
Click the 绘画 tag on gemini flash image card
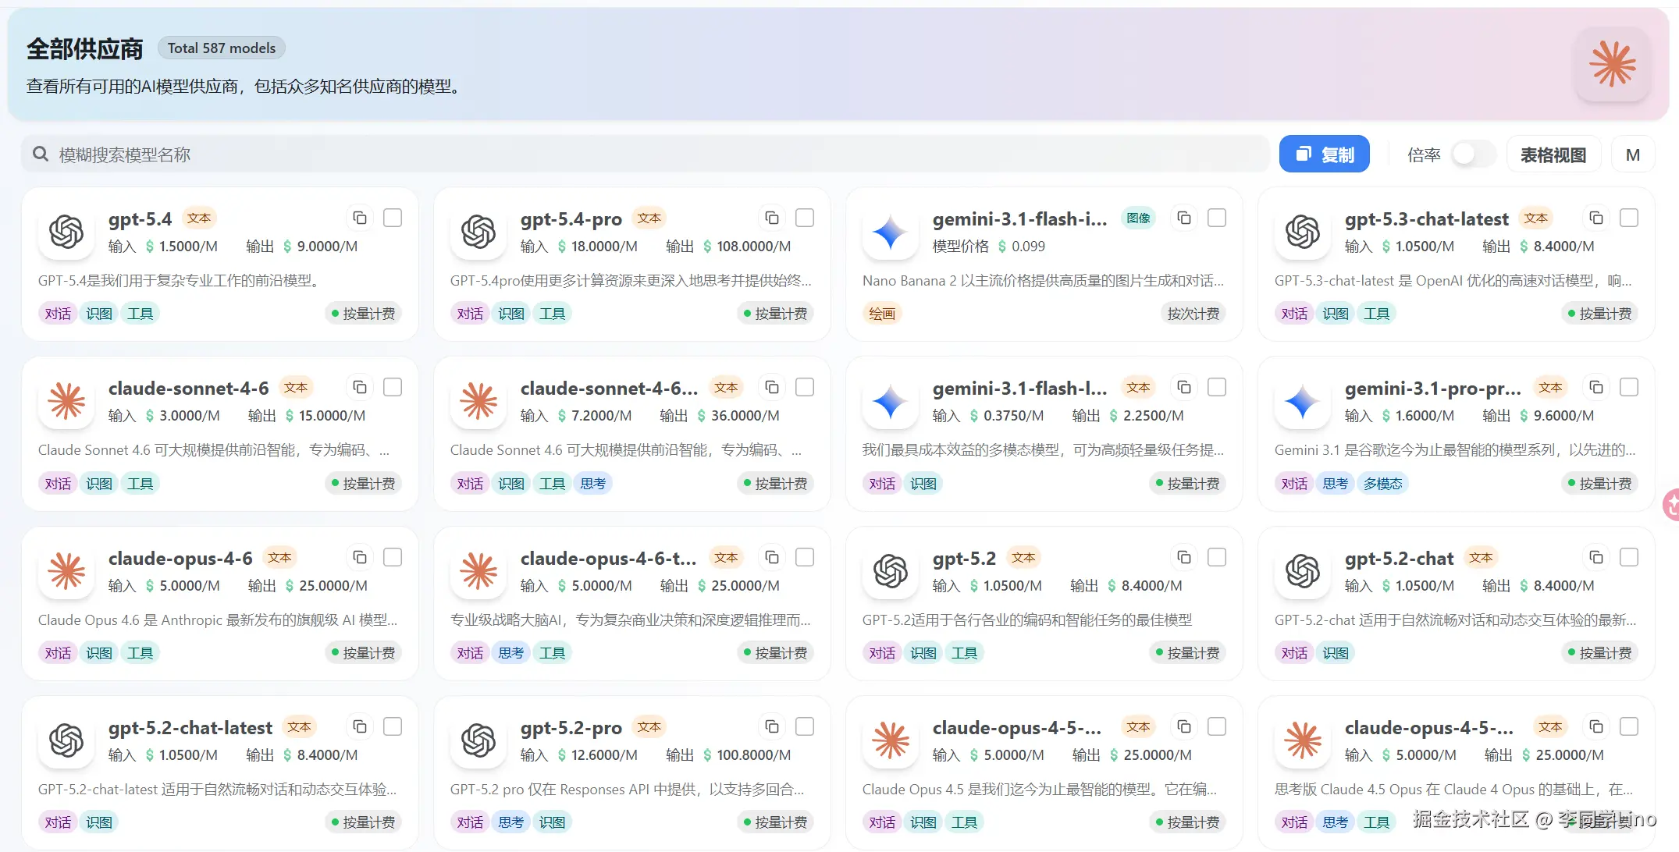click(x=882, y=314)
